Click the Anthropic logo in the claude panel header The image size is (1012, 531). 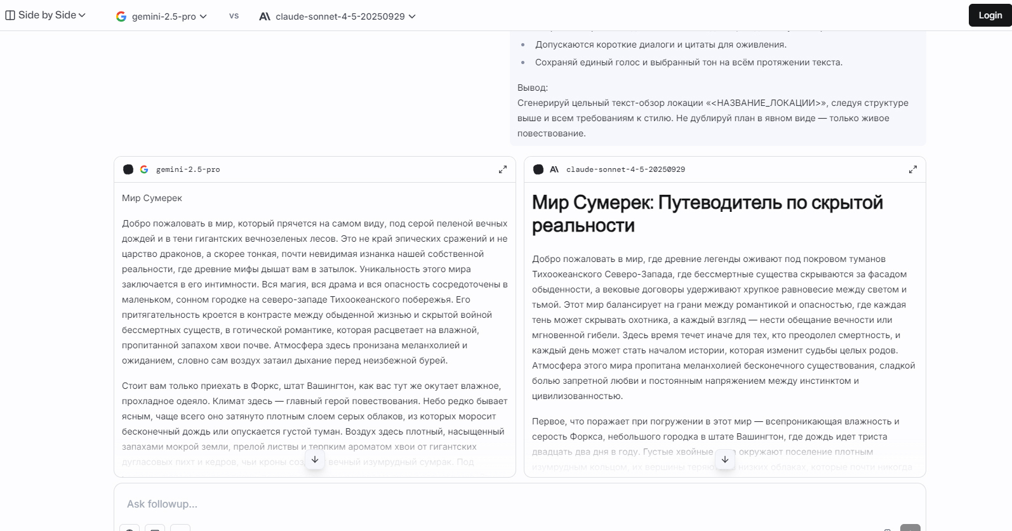tap(554, 169)
